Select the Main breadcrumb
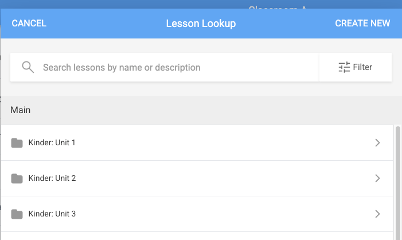This screenshot has height=240, width=402. click(x=21, y=110)
